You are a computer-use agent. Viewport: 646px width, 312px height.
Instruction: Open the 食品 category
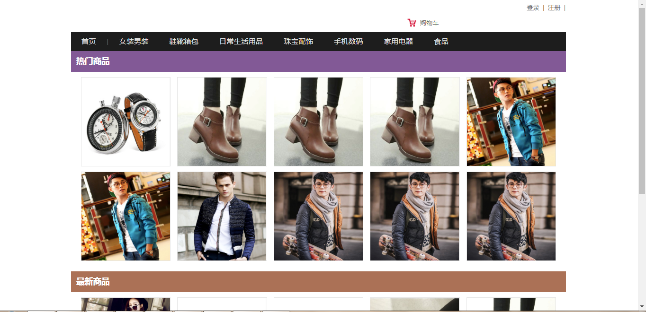coord(441,42)
